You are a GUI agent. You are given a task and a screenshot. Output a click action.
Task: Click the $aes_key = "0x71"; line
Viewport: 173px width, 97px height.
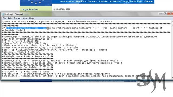coord(21,52)
